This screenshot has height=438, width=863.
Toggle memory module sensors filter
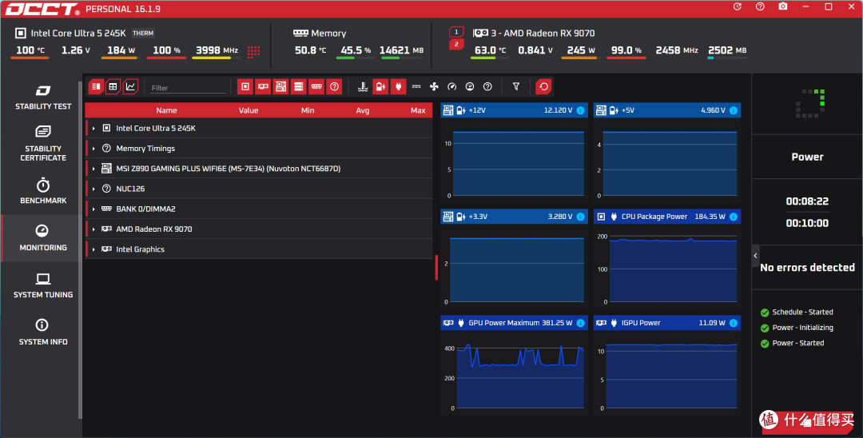pyautogui.click(x=316, y=86)
